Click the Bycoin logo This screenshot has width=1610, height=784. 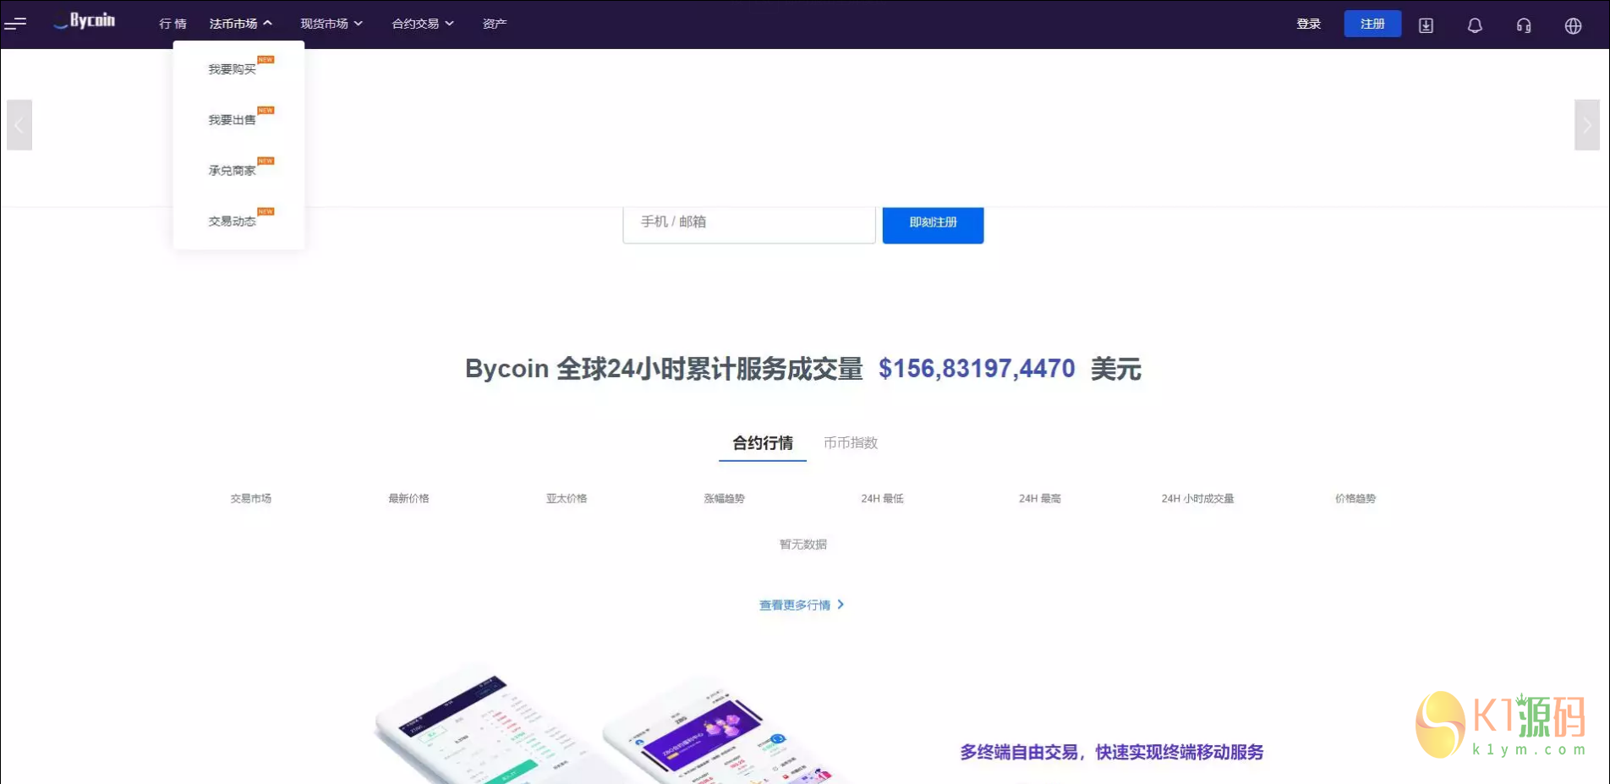[x=85, y=21]
